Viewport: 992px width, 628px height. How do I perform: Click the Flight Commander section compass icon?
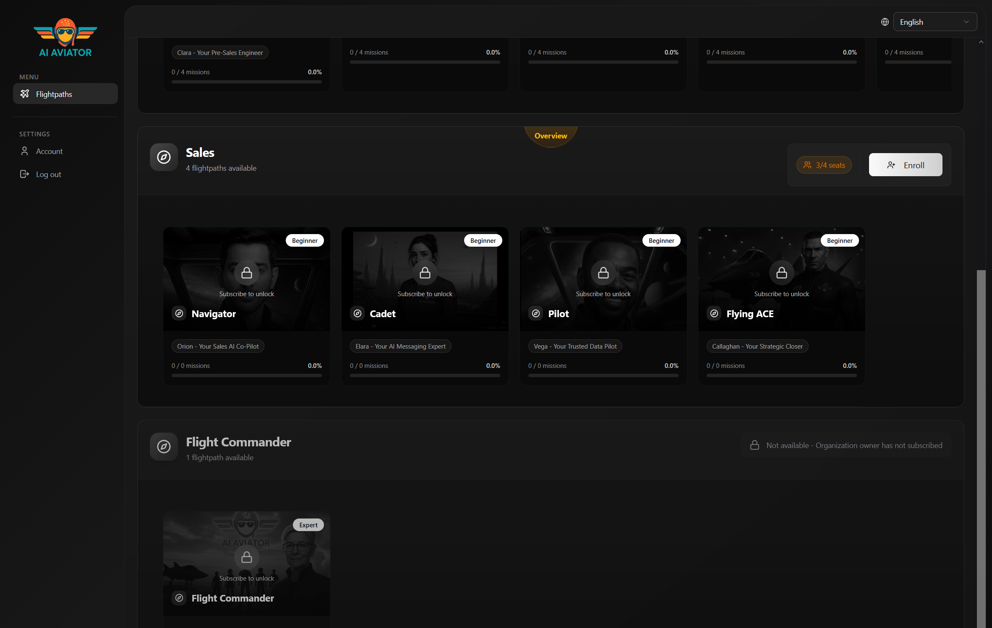click(164, 447)
